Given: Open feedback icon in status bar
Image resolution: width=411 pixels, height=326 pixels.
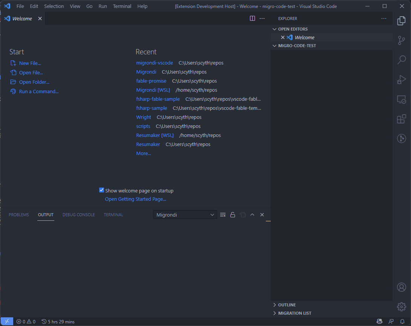Looking at the screenshot, I should point(391,321).
